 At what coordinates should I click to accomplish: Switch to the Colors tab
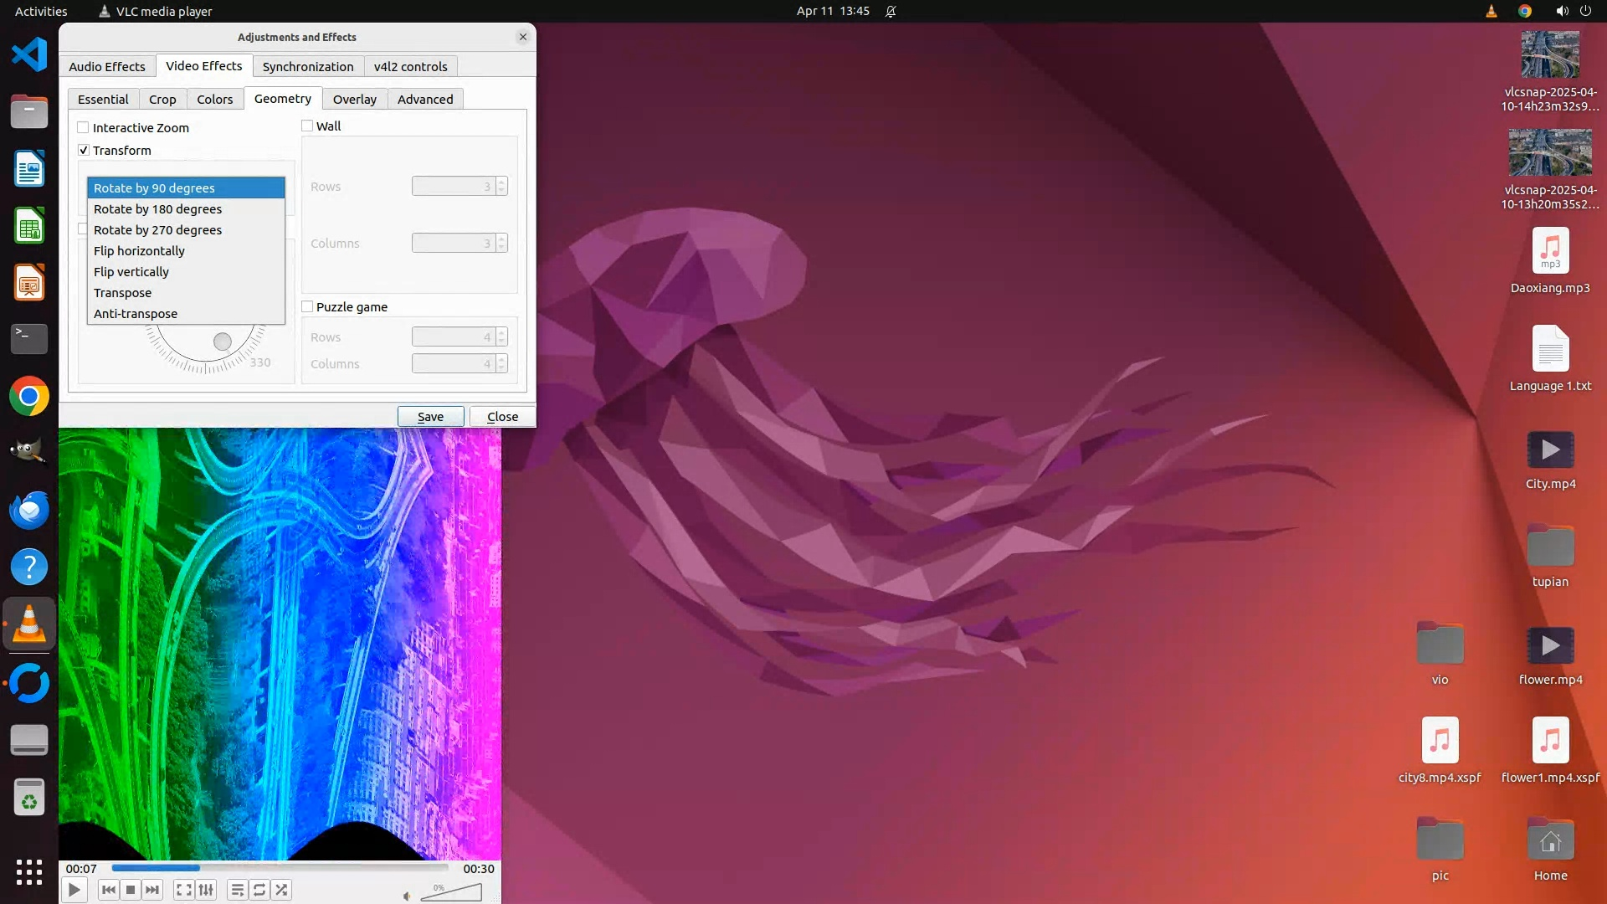tap(214, 100)
